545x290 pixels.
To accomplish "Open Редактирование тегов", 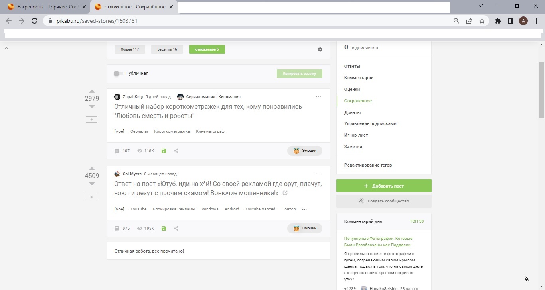I will click(x=368, y=165).
